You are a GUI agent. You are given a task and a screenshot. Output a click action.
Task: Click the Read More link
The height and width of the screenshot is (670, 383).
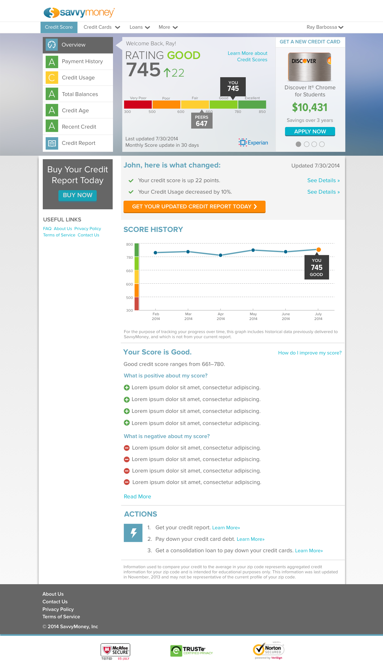137,497
